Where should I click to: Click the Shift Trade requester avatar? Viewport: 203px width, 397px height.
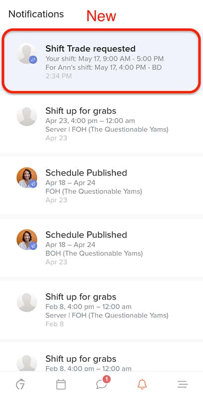(x=27, y=54)
